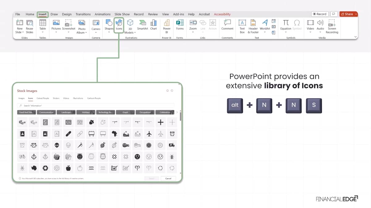Click the Slide Number icon in Text group

coord(274,27)
